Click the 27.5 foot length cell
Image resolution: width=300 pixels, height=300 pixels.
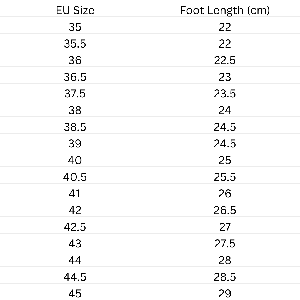coord(225,244)
